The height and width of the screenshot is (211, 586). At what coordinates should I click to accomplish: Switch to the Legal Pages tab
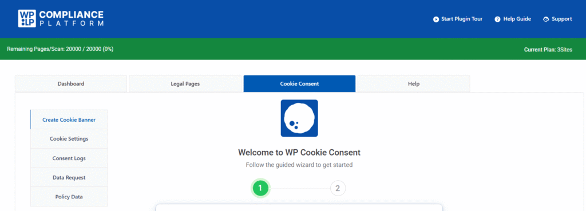185,83
